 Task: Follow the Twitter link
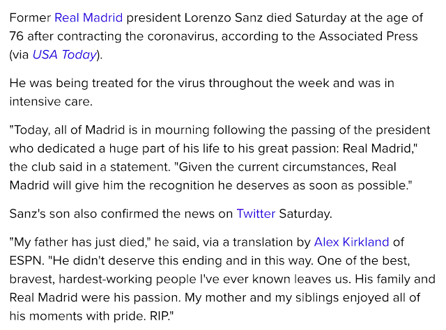click(256, 214)
